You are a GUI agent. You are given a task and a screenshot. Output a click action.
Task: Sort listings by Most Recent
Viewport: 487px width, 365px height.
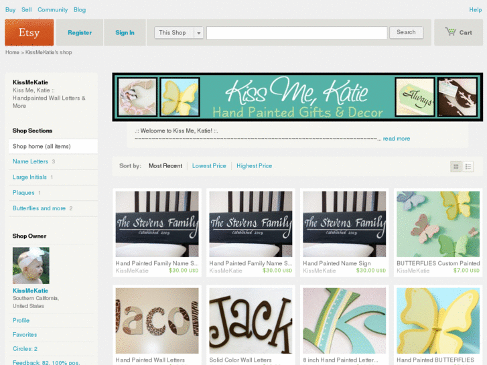point(165,166)
